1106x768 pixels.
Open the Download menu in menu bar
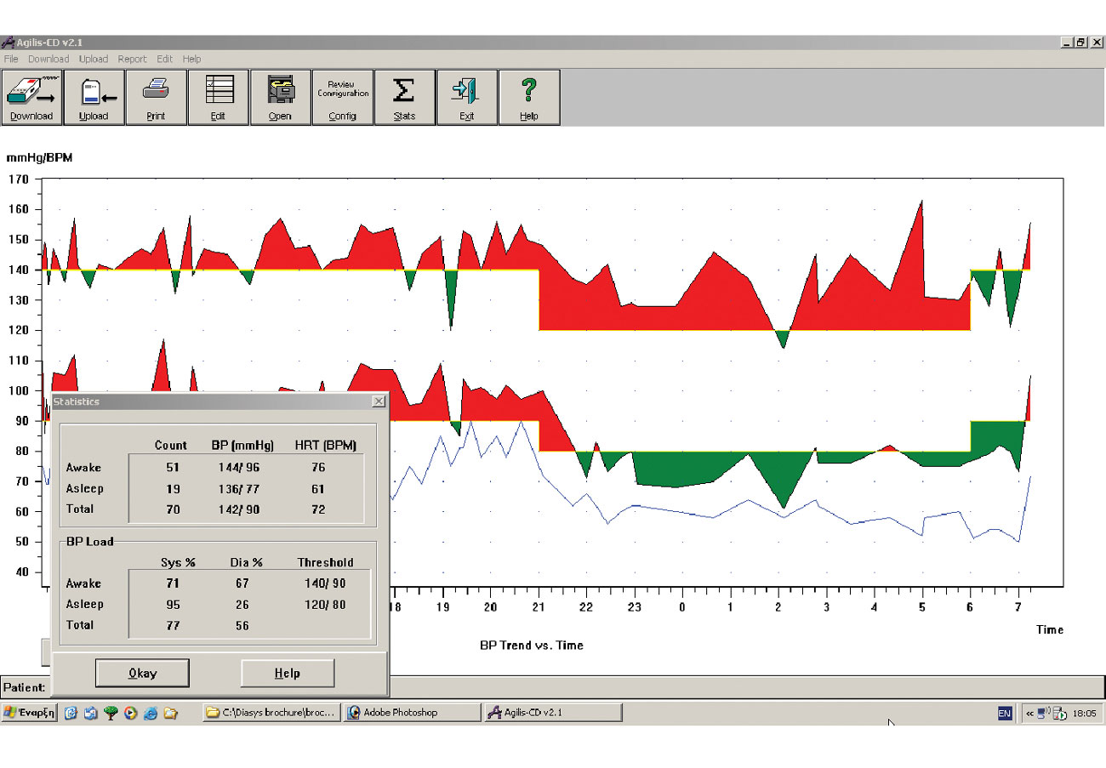(48, 60)
